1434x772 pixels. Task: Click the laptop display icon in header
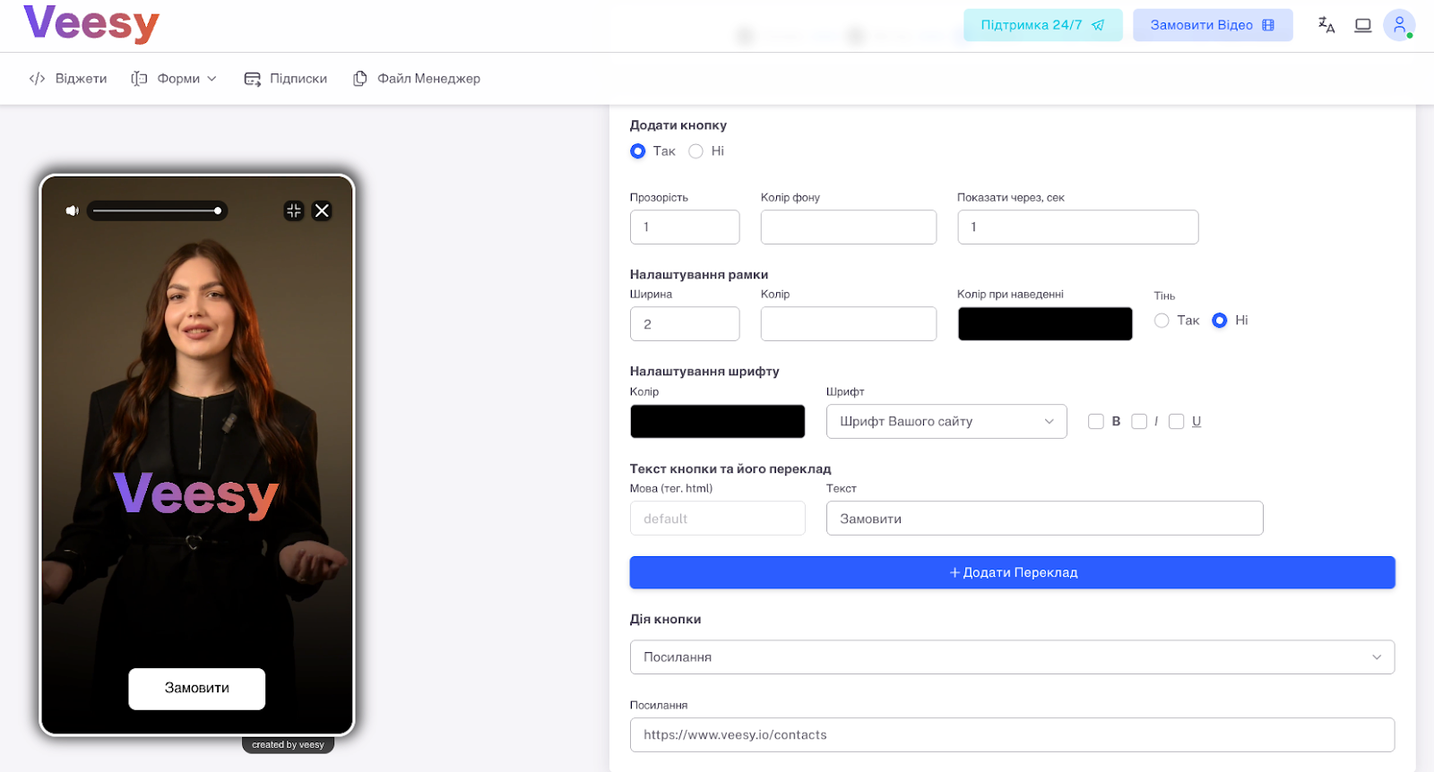pos(1363,25)
